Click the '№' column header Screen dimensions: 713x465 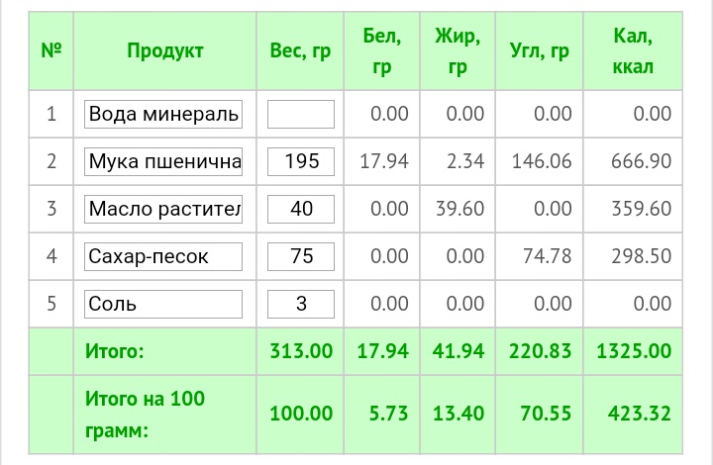[x=51, y=51]
